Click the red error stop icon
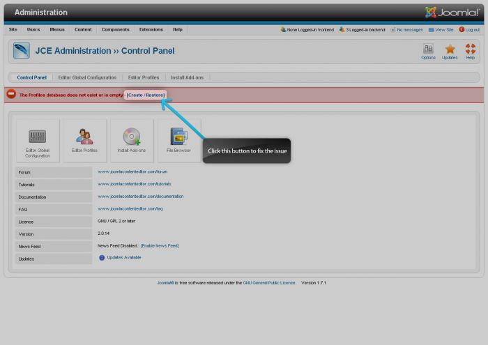488x345 pixels. click(x=11, y=94)
